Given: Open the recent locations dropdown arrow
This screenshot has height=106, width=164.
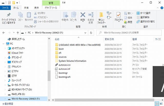Looking at the screenshot, I should coord(14,33).
